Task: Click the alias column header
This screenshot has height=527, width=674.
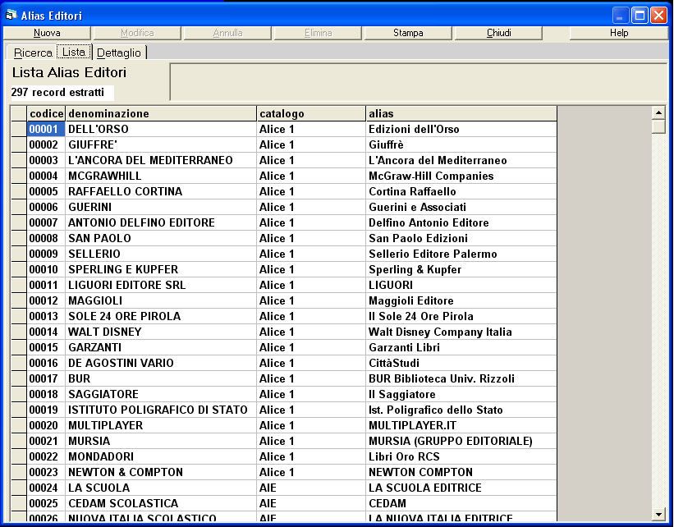Action: (x=461, y=113)
